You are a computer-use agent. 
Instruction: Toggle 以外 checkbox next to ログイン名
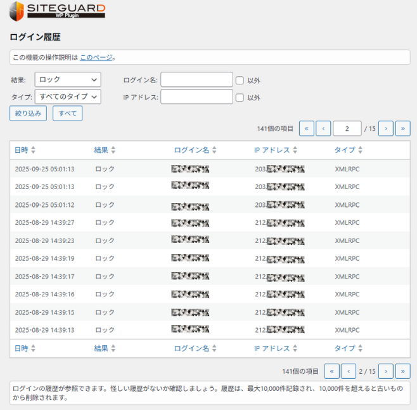coord(240,80)
